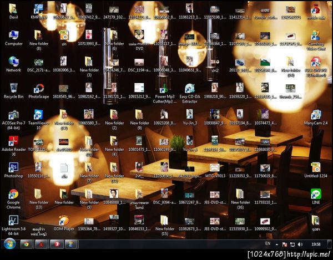The width and height of the screenshot is (333, 260).
Task: Open the Action Center flag icon
Action: click(x=285, y=244)
